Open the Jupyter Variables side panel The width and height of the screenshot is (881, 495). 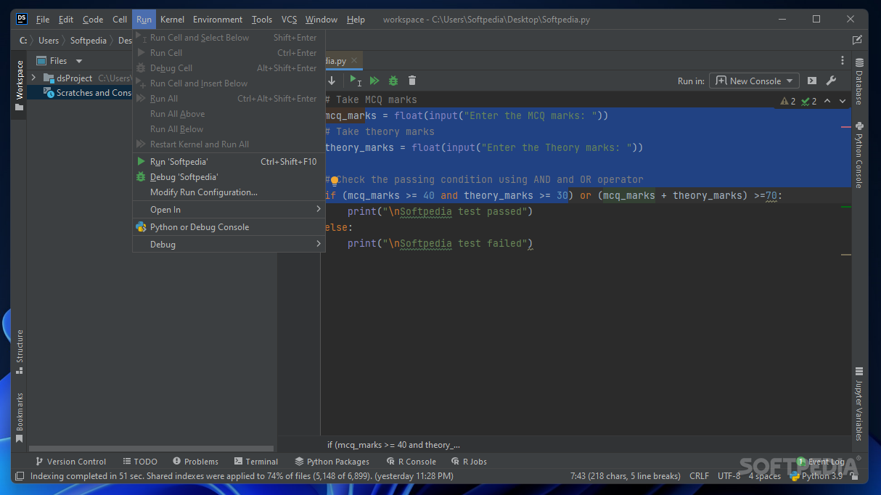pos(859,404)
